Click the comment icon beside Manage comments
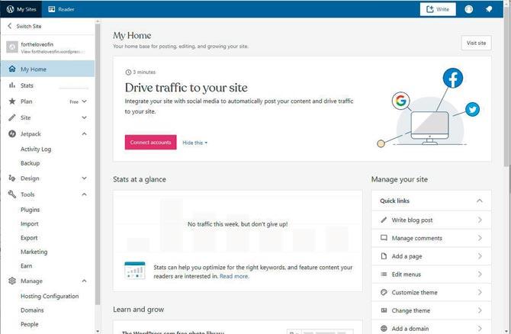 (384, 238)
